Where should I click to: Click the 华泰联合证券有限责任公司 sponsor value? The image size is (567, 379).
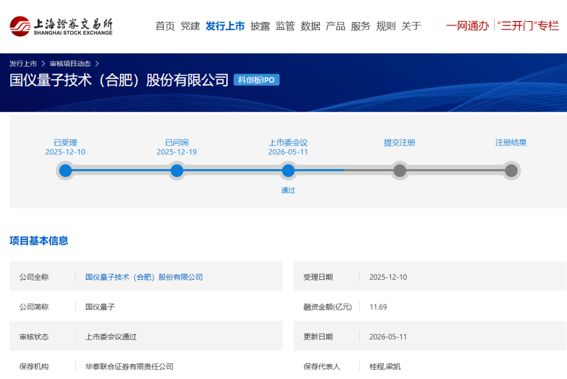129,367
